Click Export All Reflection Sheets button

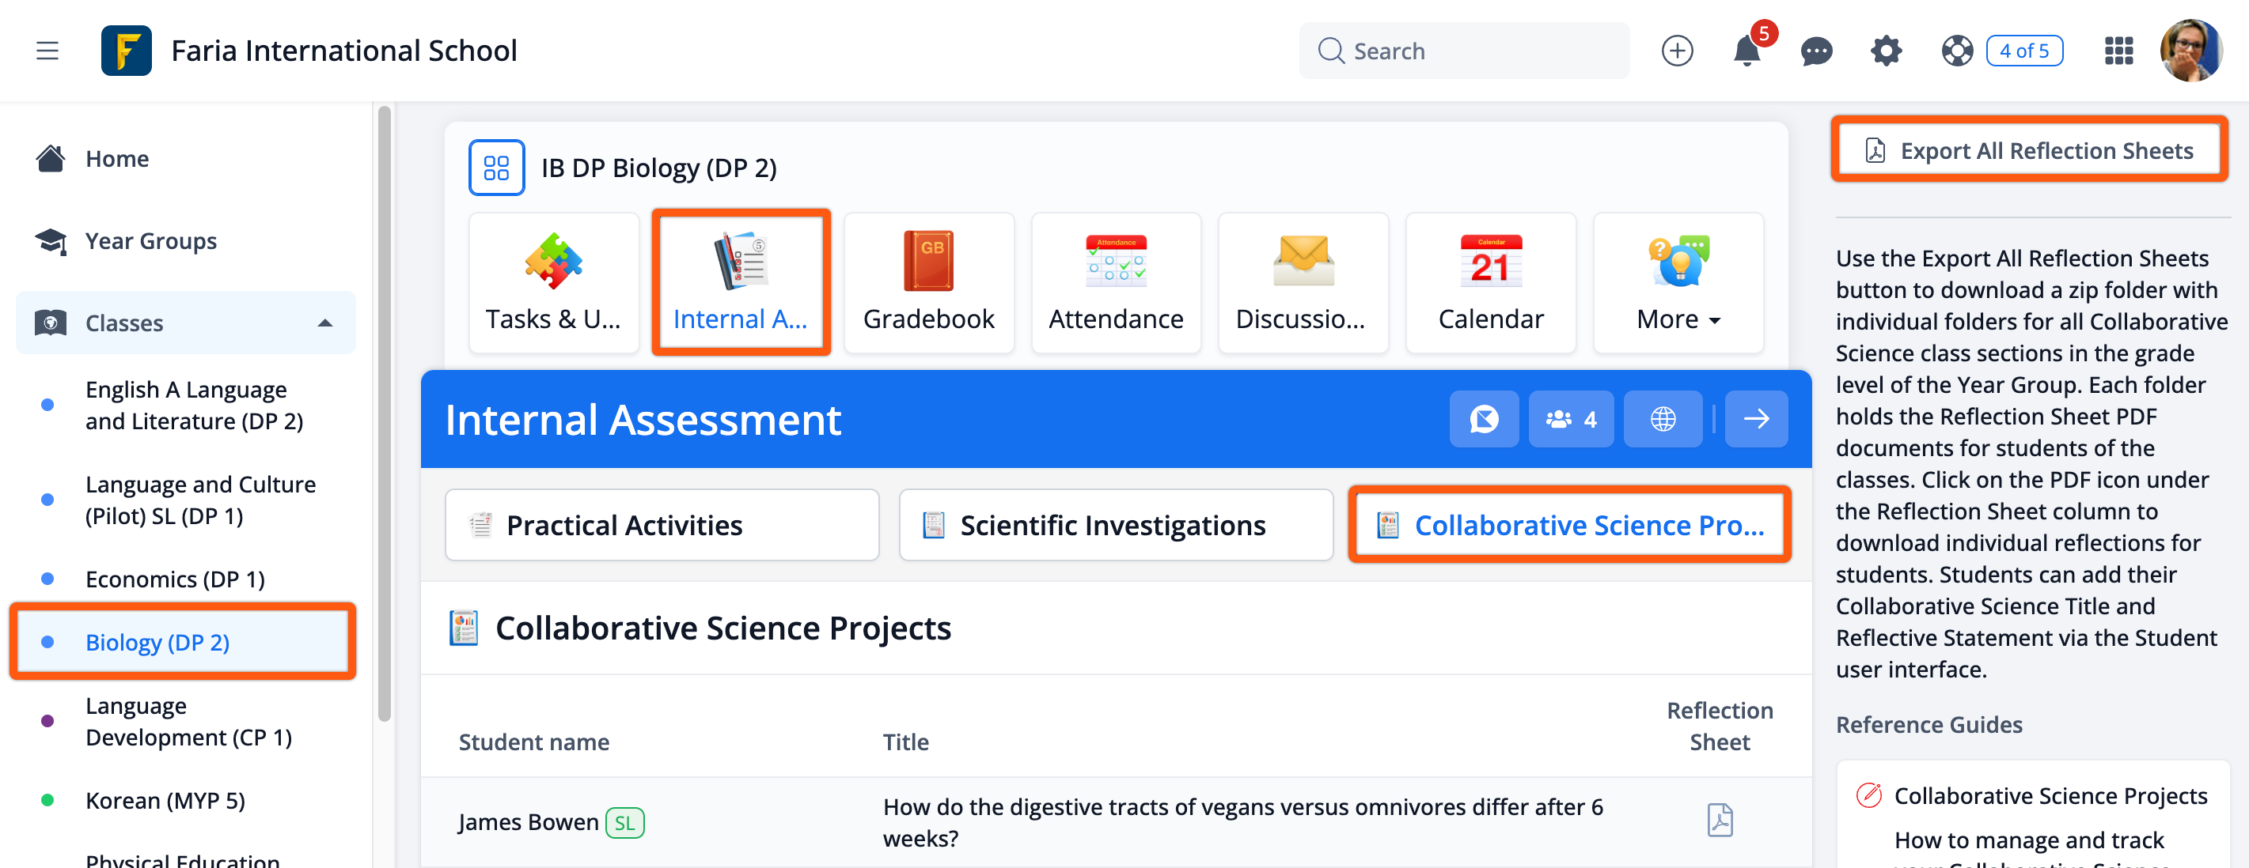click(x=2029, y=150)
